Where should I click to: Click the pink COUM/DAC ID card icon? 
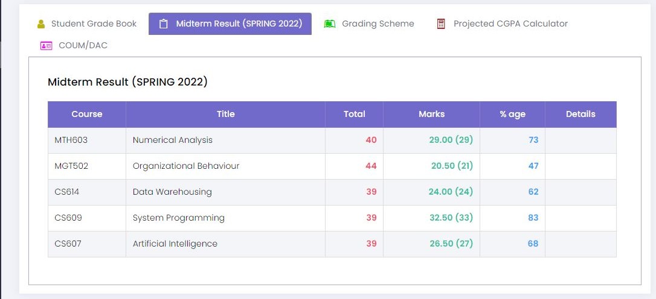[46, 46]
